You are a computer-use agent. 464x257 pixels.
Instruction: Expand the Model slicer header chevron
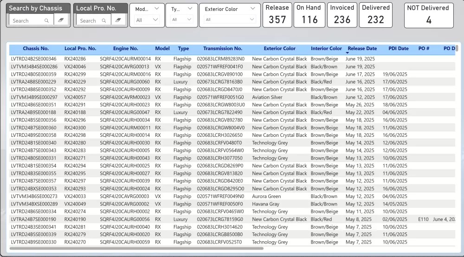(x=157, y=8)
